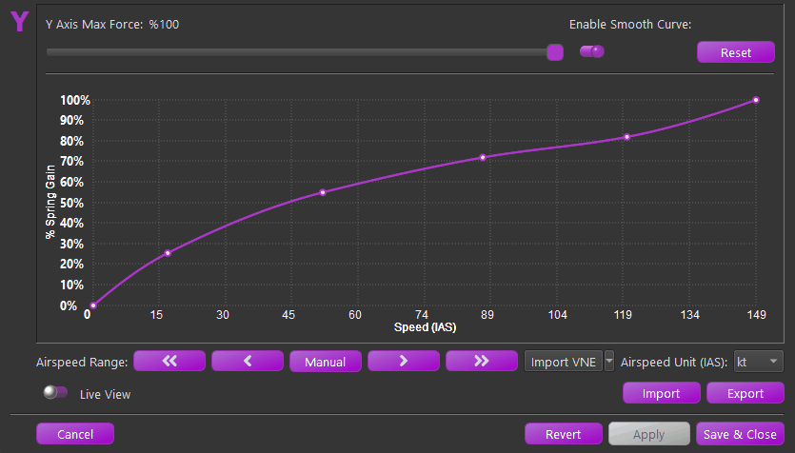Viewport: 795px width, 453px height.
Task: Click the Manual airspeed range button
Action: [326, 362]
